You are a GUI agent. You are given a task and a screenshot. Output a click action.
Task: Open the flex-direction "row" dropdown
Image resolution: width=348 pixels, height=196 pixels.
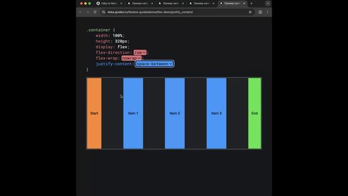[140, 52]
